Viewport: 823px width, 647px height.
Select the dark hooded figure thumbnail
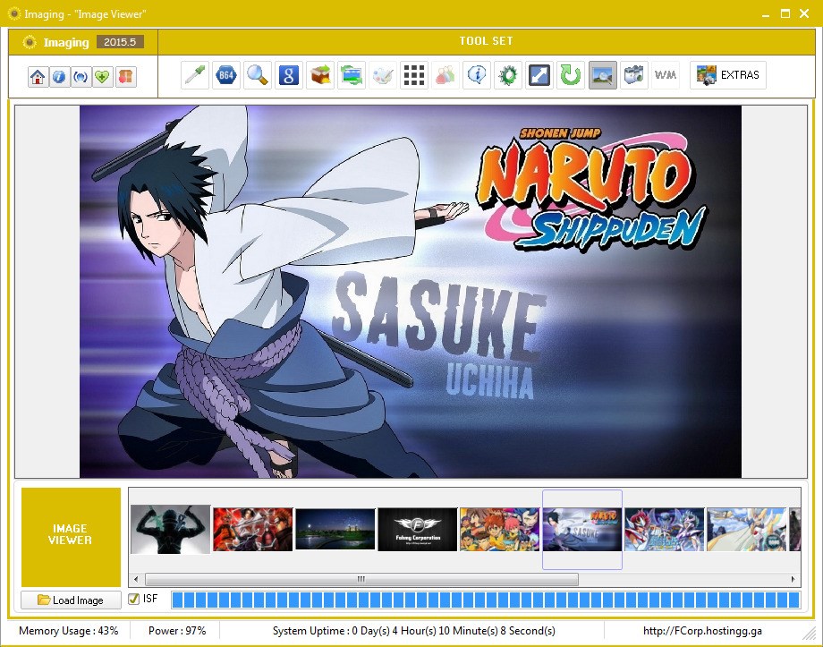tap(171, 530)
